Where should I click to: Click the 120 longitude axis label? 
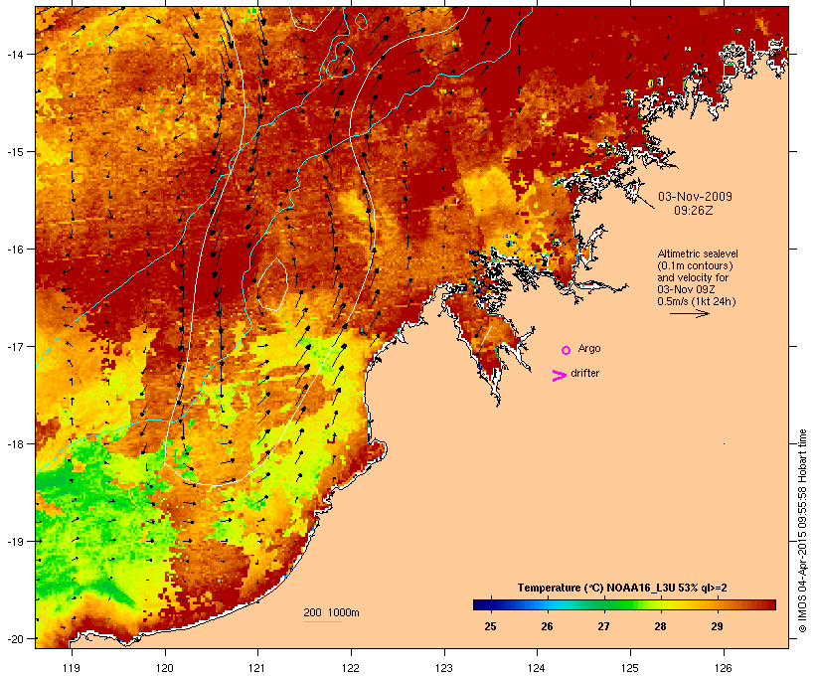165,668
